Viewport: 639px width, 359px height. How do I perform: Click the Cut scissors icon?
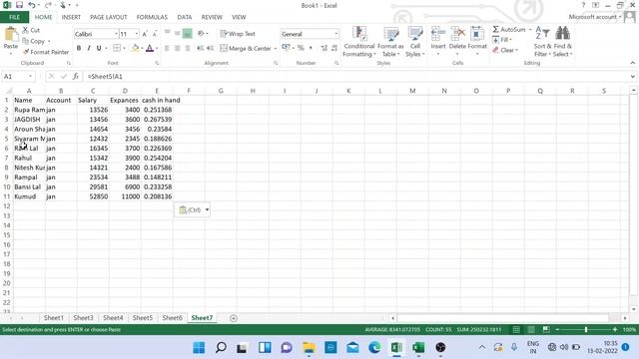point(25,30)
